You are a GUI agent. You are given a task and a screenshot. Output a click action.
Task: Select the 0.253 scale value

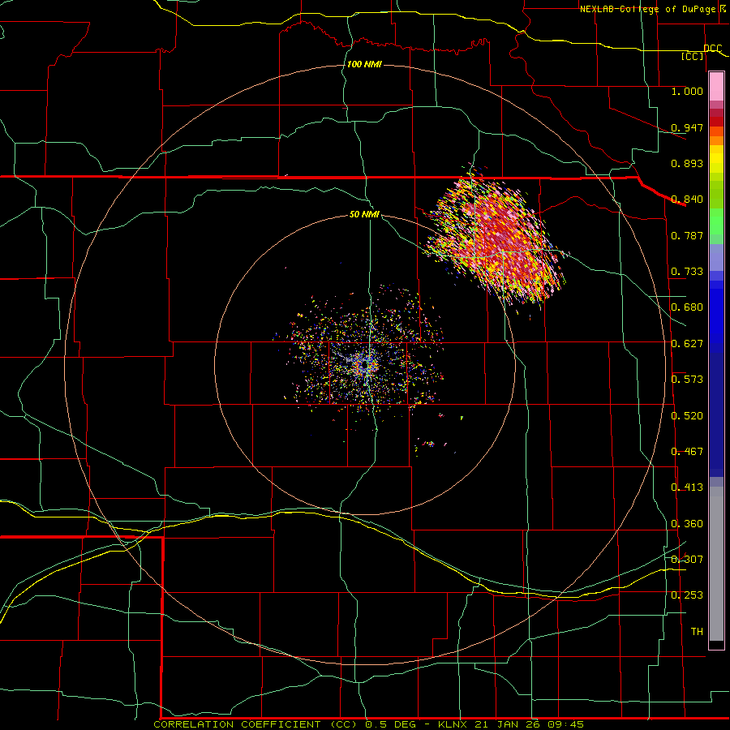point(687,595)
